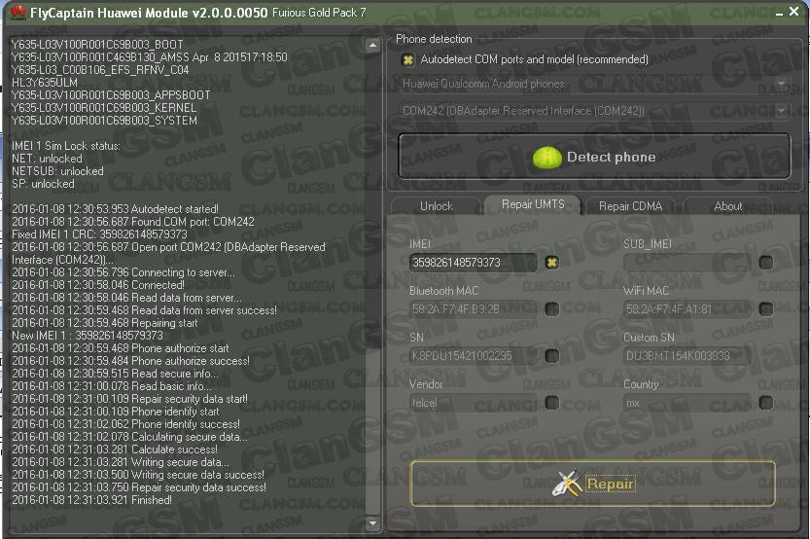
Task: Click 'Phone authorize success!' log line
Action: [x=130, y=361]
